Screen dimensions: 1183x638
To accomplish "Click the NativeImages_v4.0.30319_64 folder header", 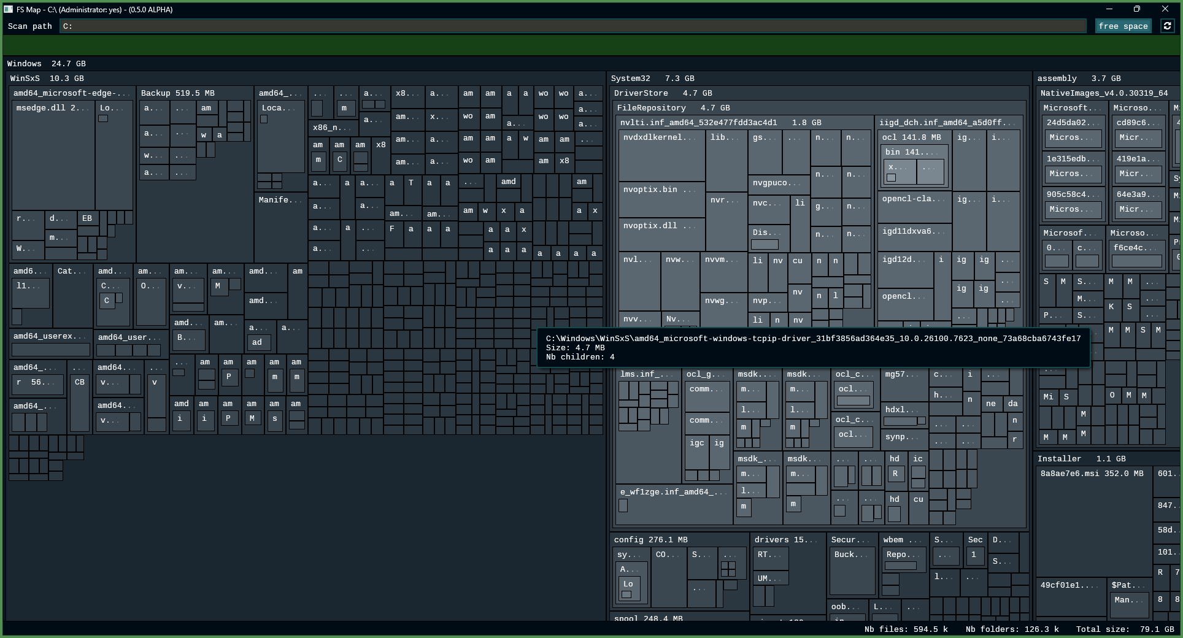I will (1104, 93).
